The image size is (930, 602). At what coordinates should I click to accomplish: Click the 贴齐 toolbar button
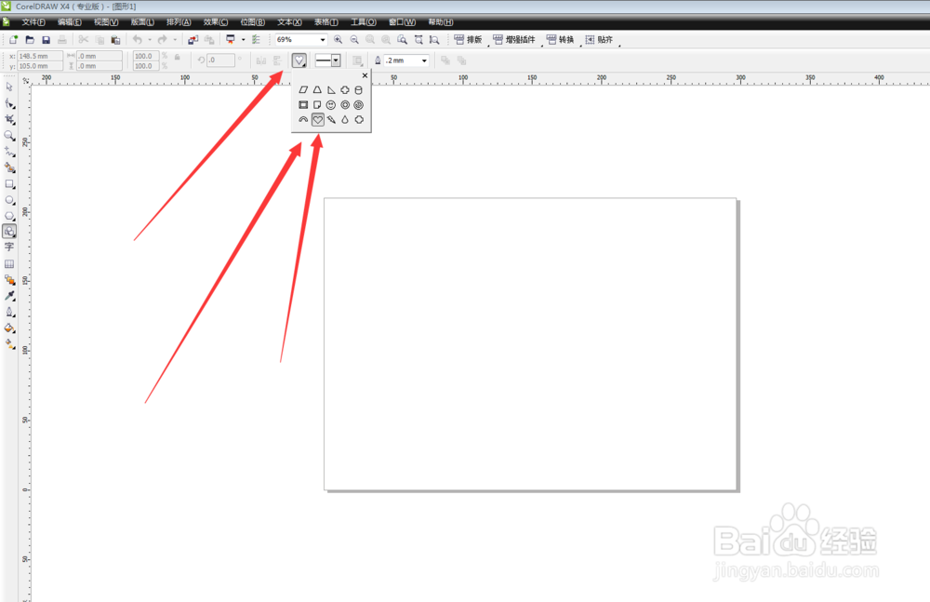coord(599,40)
